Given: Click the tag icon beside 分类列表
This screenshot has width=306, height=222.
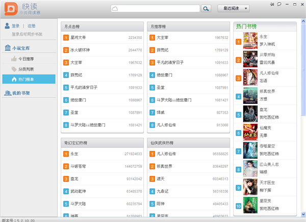Looking at the screenshot, I should [x=14, y=69].
